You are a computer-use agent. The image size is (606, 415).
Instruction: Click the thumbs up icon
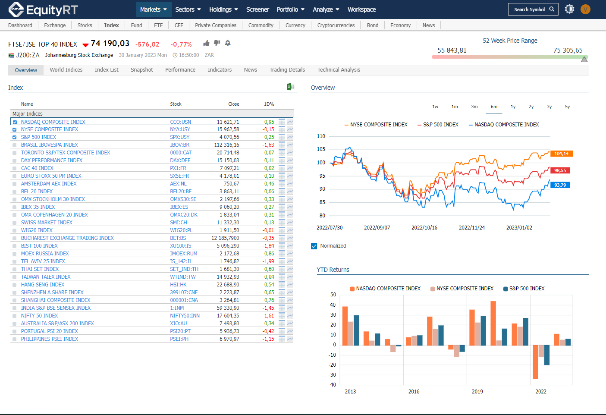click(x=207, y=43)
